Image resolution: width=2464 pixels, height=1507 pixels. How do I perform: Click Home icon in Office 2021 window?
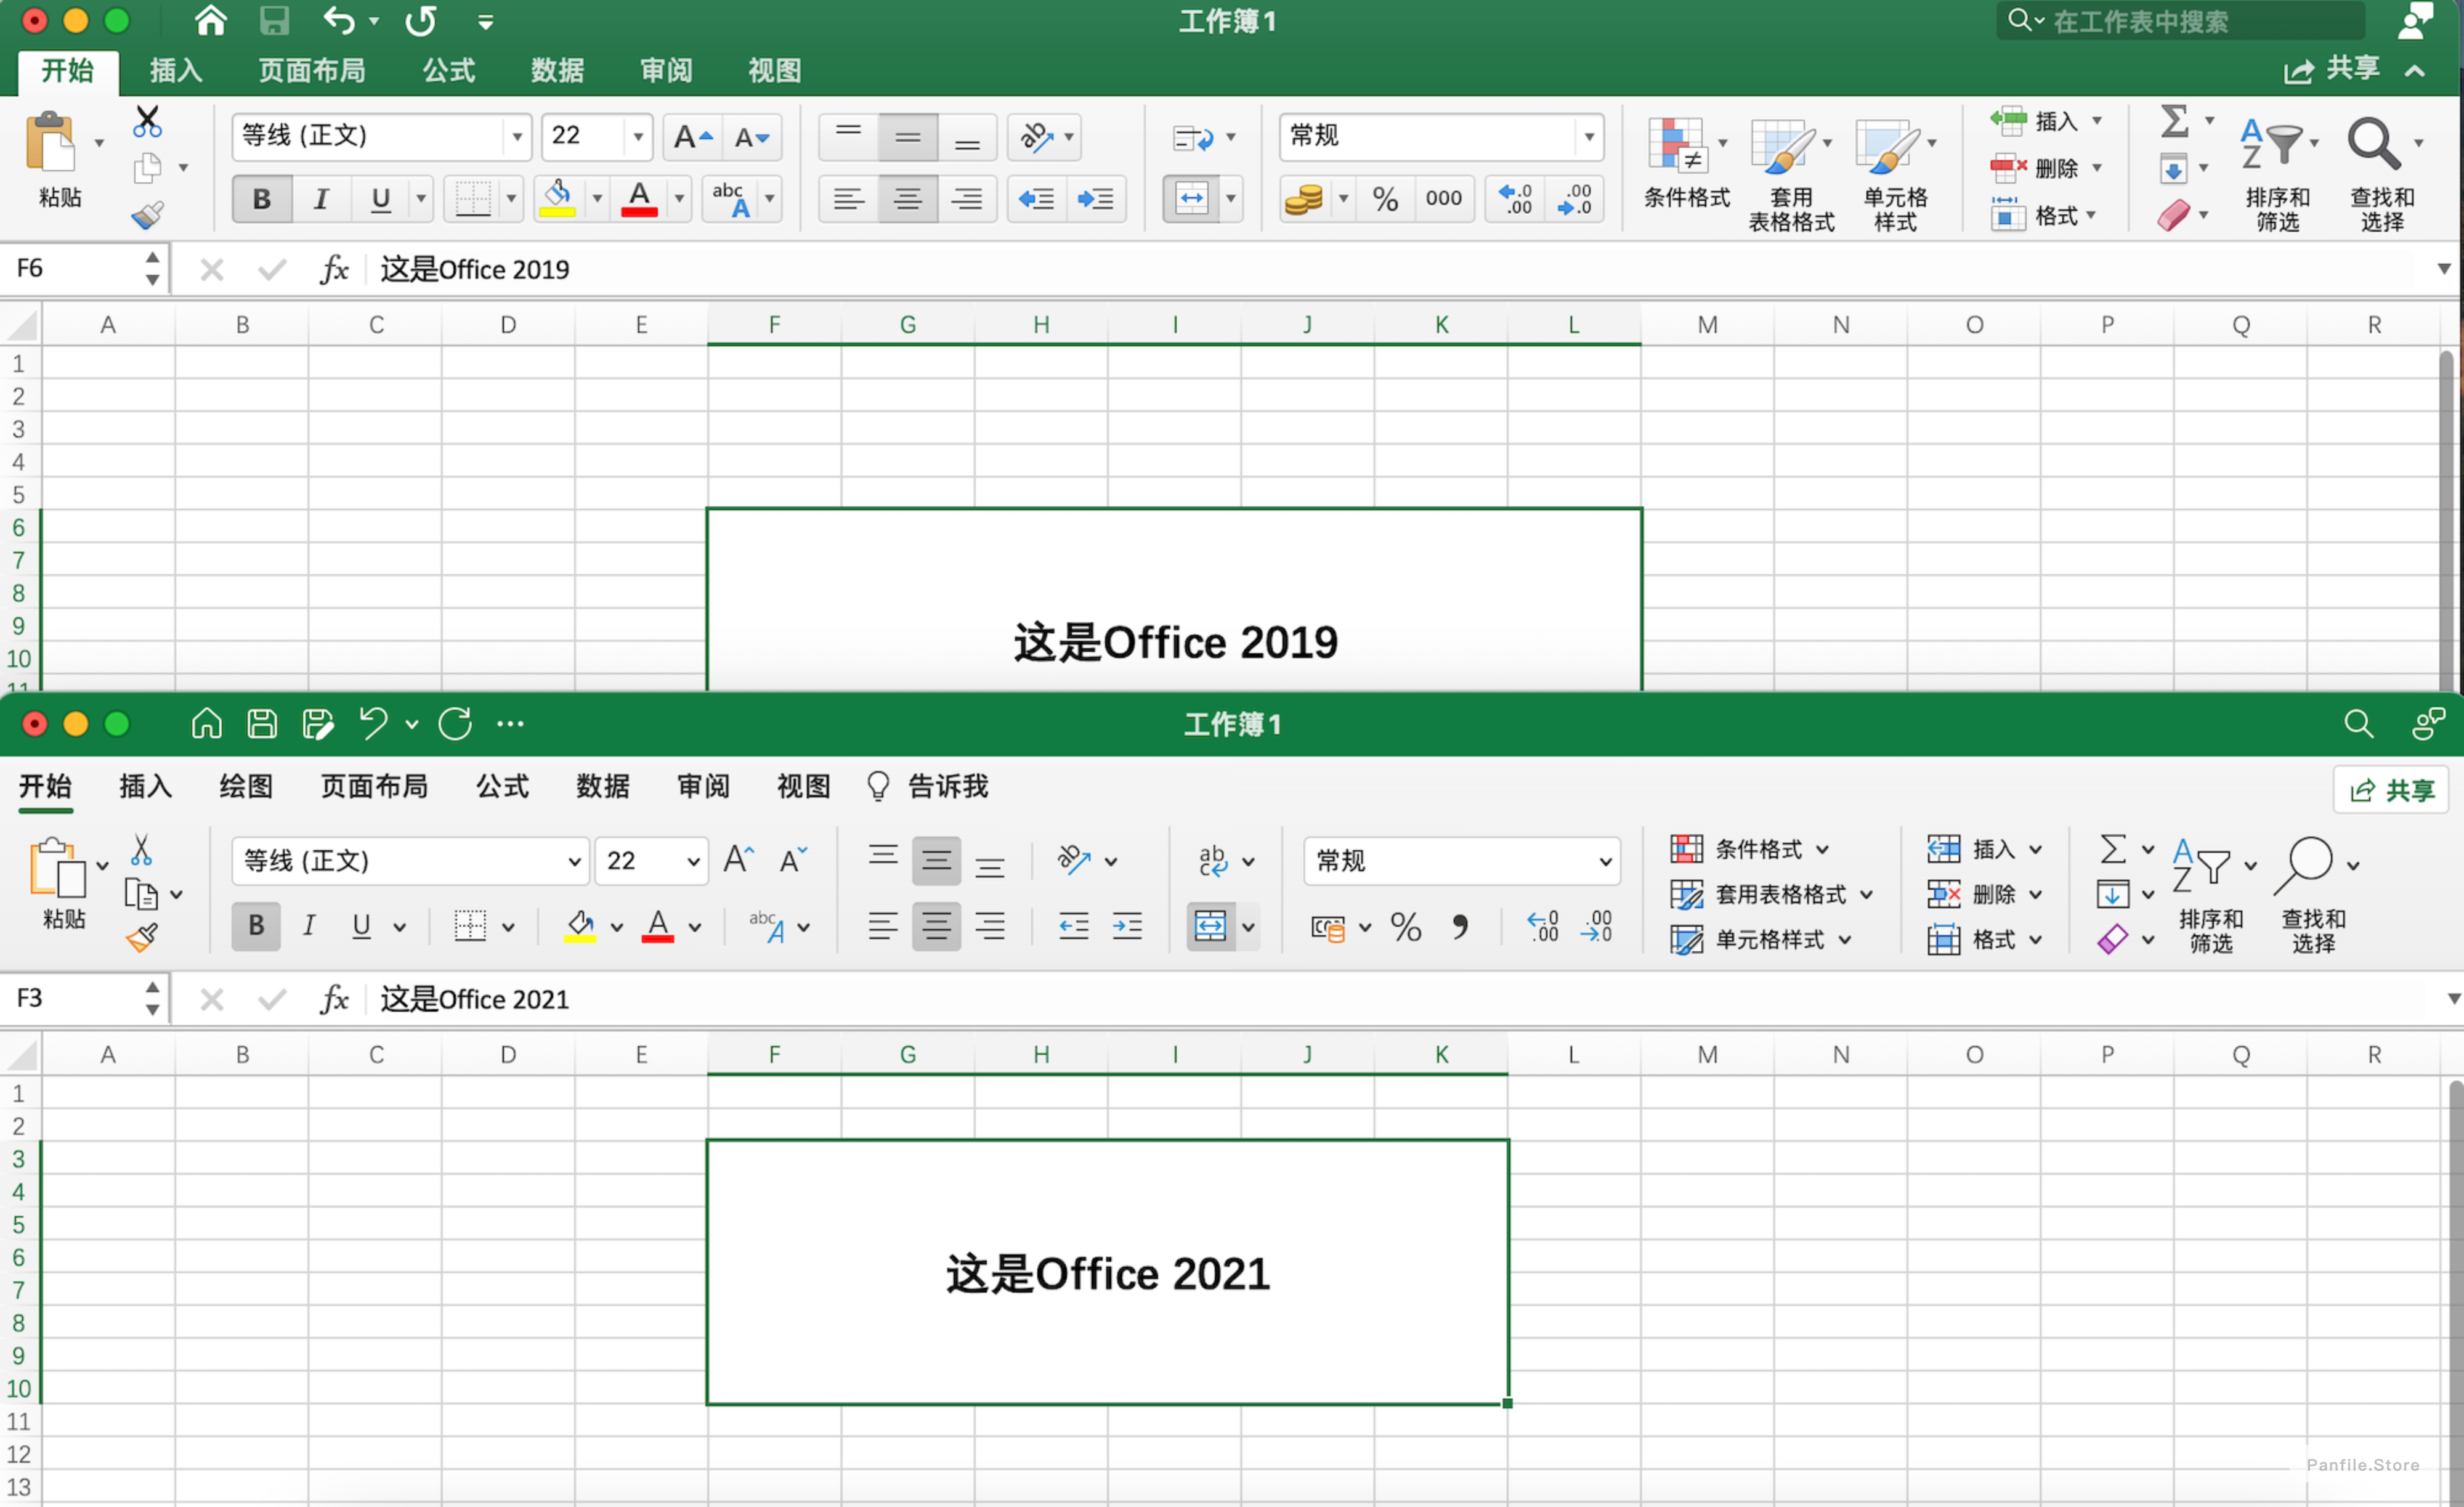pos(207,723)
